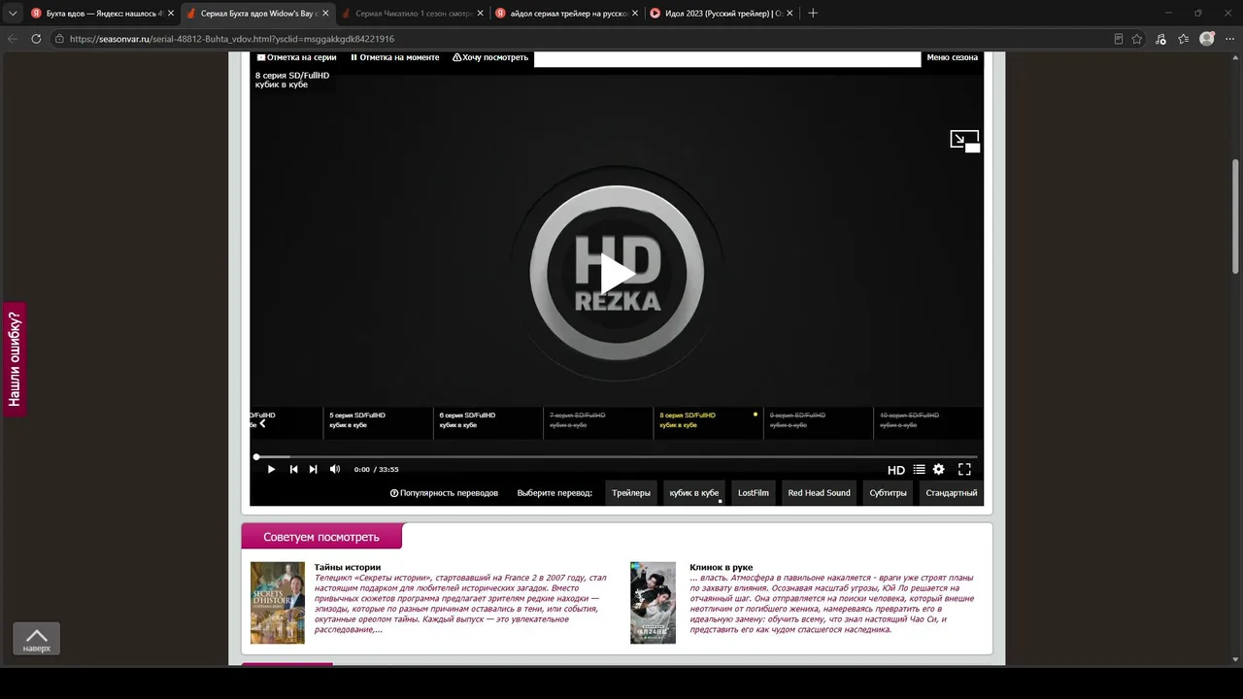
Task: Click 'Советуем посмотреть' section header
Action: click(x=321, y=537)
